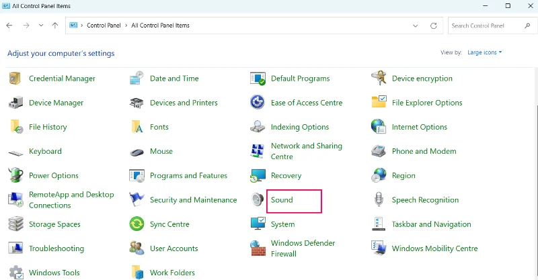
Task: Click the Windows Mobility Centre icon
Action: 379,248
